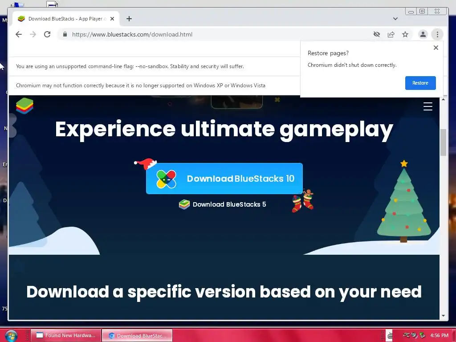This screenshot has height=342, width=456.
Task: Open the Chromium three-dot menu
Action: pyautogui.click(x=437, y=34)
